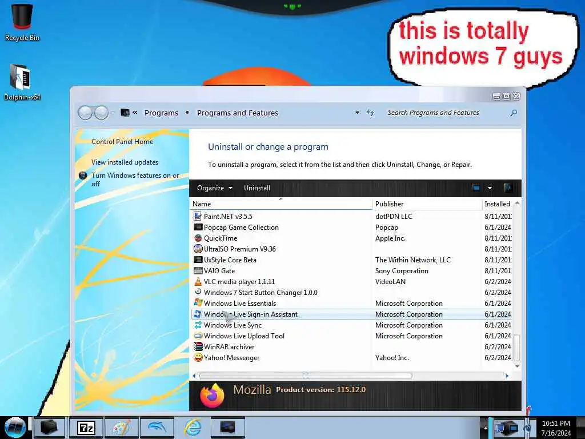Image resolution: width=585 pixels, height=439 pixels.
Task: Click publisher cell VideoLAN
Action: tap(390, 281)
